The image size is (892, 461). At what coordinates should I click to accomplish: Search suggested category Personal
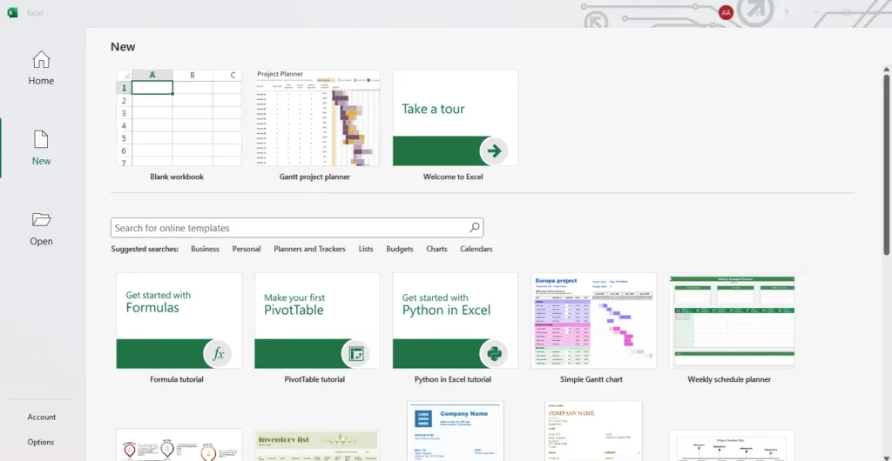point(247,249)
